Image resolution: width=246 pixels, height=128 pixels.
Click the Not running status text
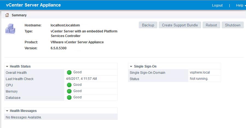pos(199,79)
